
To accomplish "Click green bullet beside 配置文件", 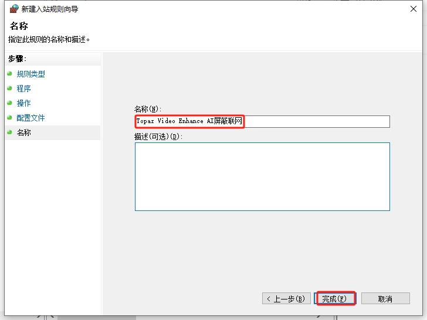I will (x=9, y=118).
